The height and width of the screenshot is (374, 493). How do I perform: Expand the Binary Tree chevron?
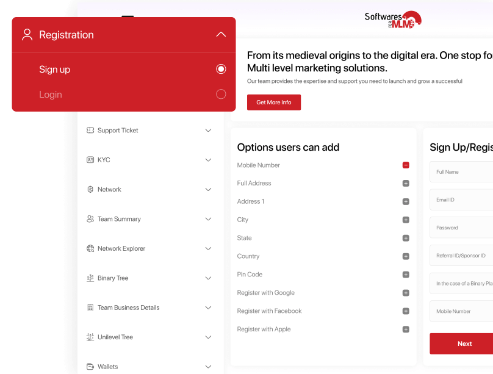(x=208, y=278)
